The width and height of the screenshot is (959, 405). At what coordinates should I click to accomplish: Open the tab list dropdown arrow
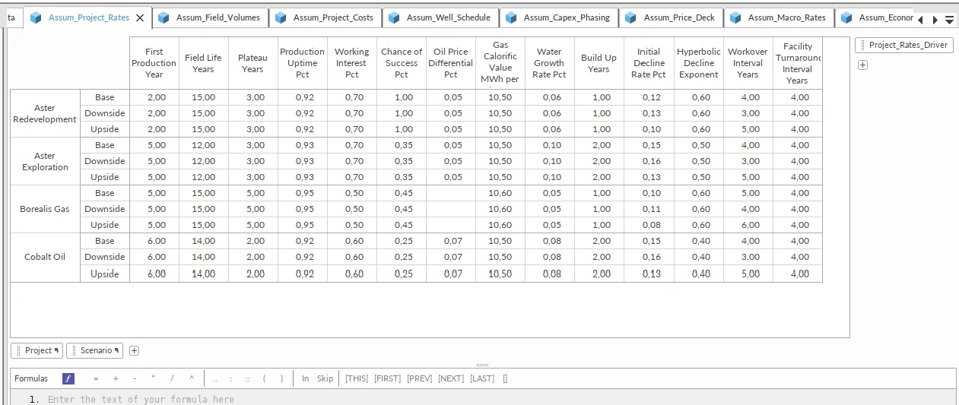coord(949,20)
